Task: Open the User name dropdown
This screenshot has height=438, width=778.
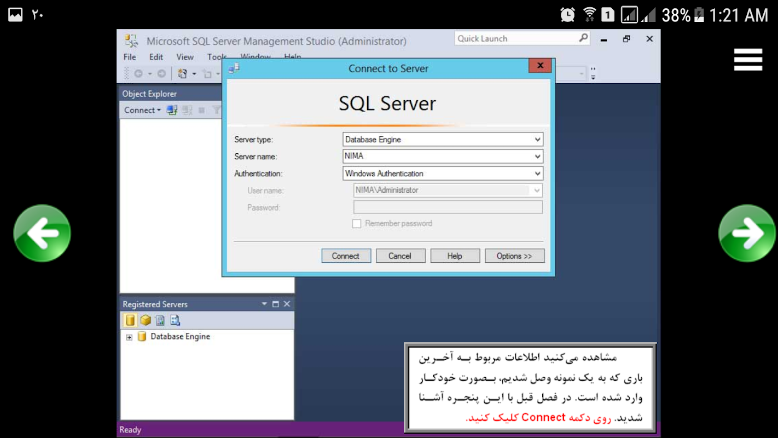Action: click(537, 191)
